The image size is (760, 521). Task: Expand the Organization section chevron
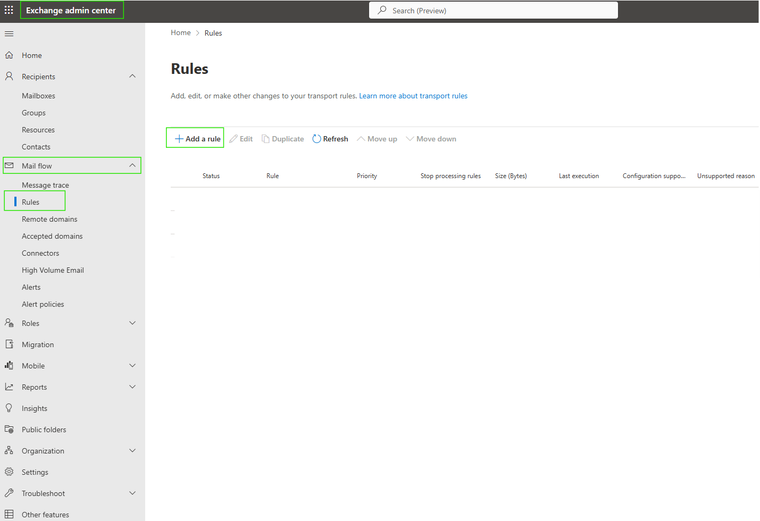point(132,451)
